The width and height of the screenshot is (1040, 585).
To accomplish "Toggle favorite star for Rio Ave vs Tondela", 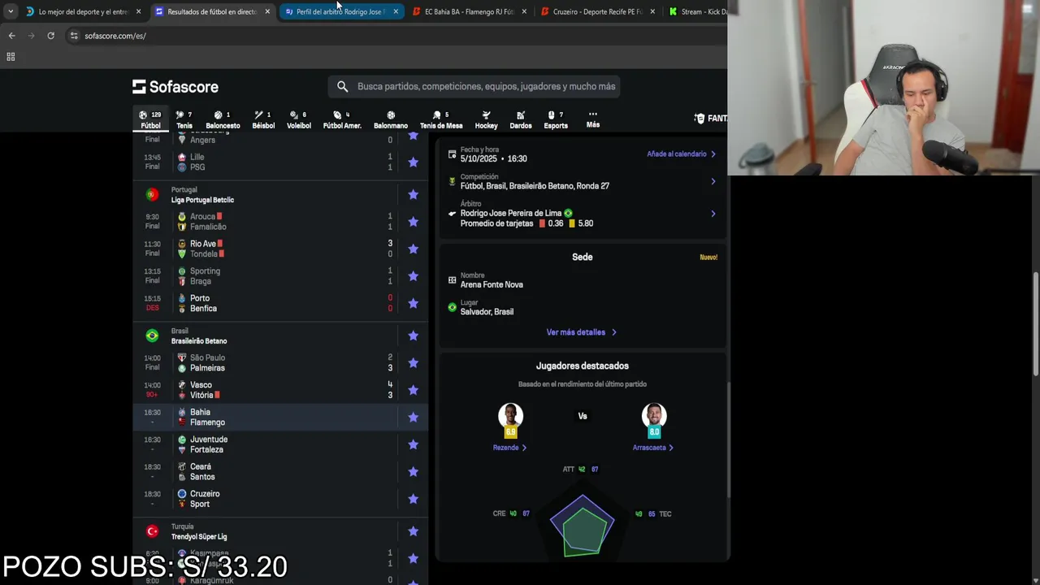I will click(413, 249).
